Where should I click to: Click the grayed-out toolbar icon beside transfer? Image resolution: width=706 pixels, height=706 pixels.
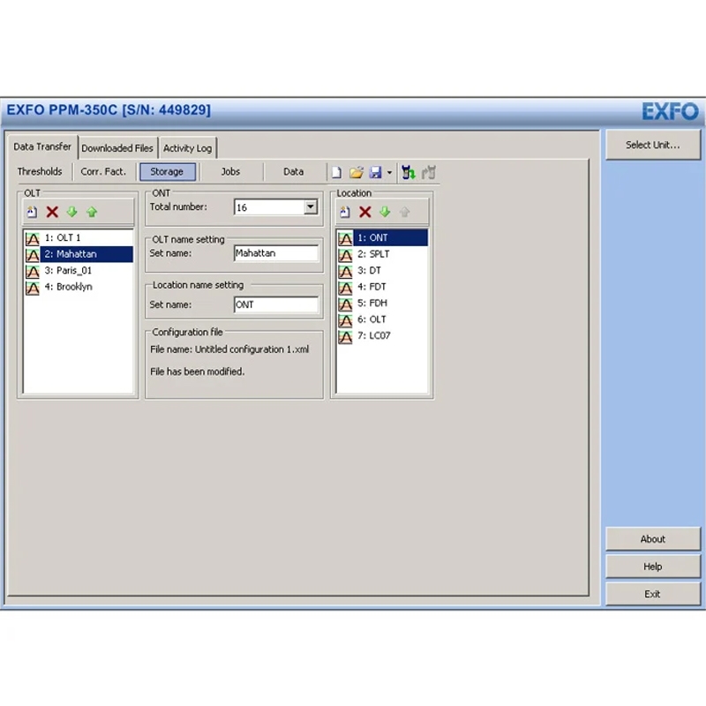429,172
